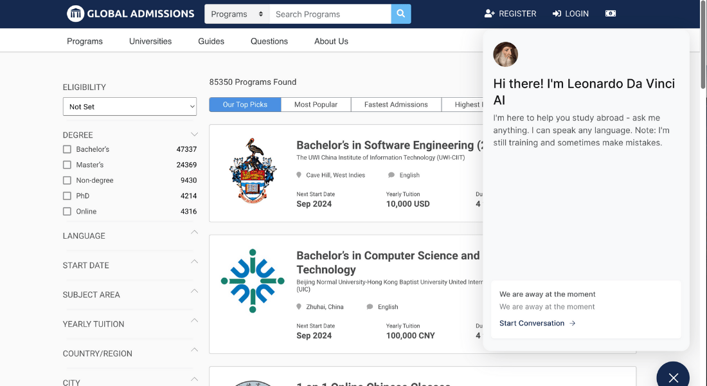
Task: Check the Bachelor's degree checkbox
Action: pyautogui.click(x=67, y=149)
